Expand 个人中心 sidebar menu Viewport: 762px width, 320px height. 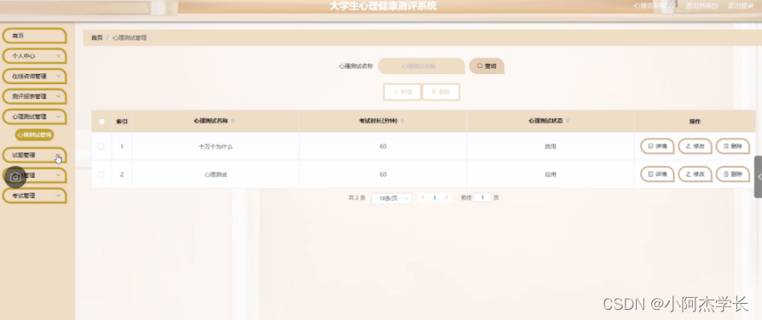pyautogui.click(x=34, y=56)
